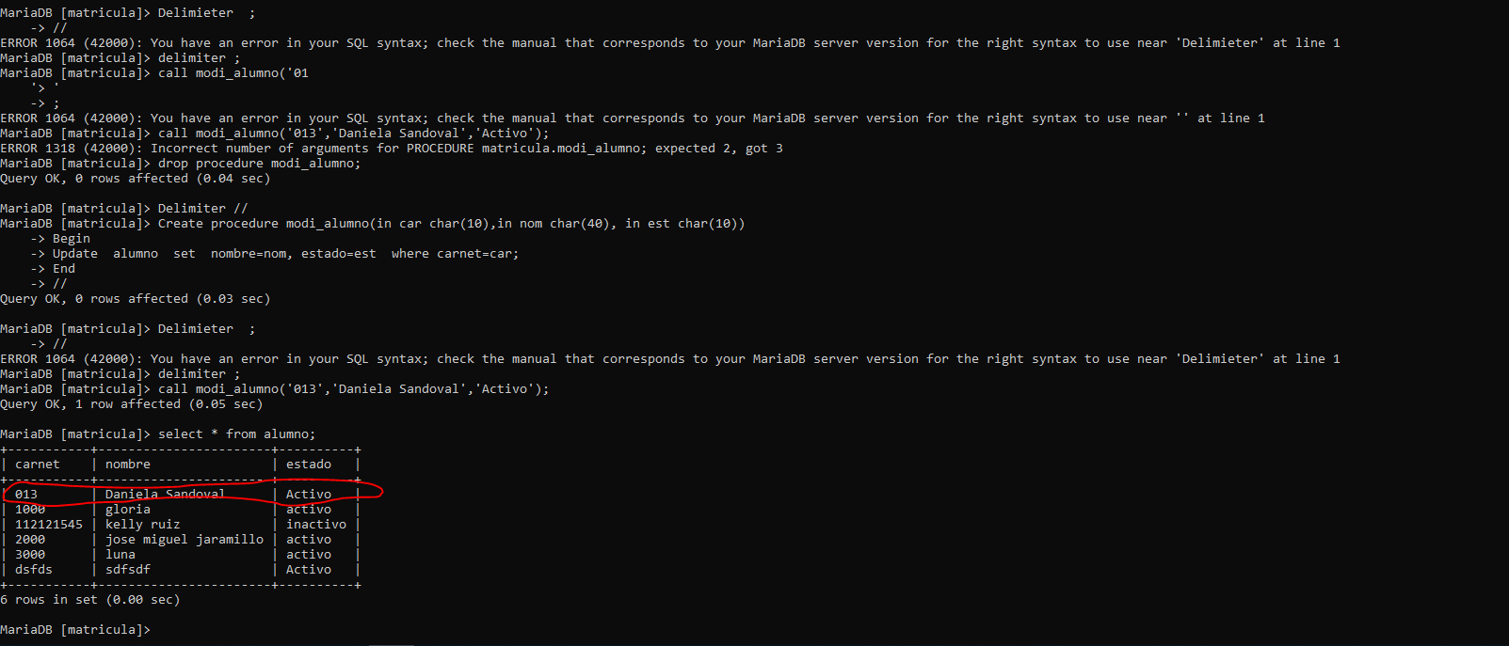Viewport: 1509px width, 646px height.
Task: Click the '6 rows in set' result line
Action: [x=90, y=600]
